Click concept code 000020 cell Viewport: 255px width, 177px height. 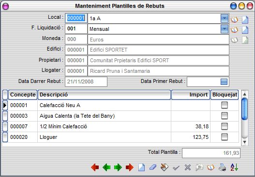click(23, 137)
